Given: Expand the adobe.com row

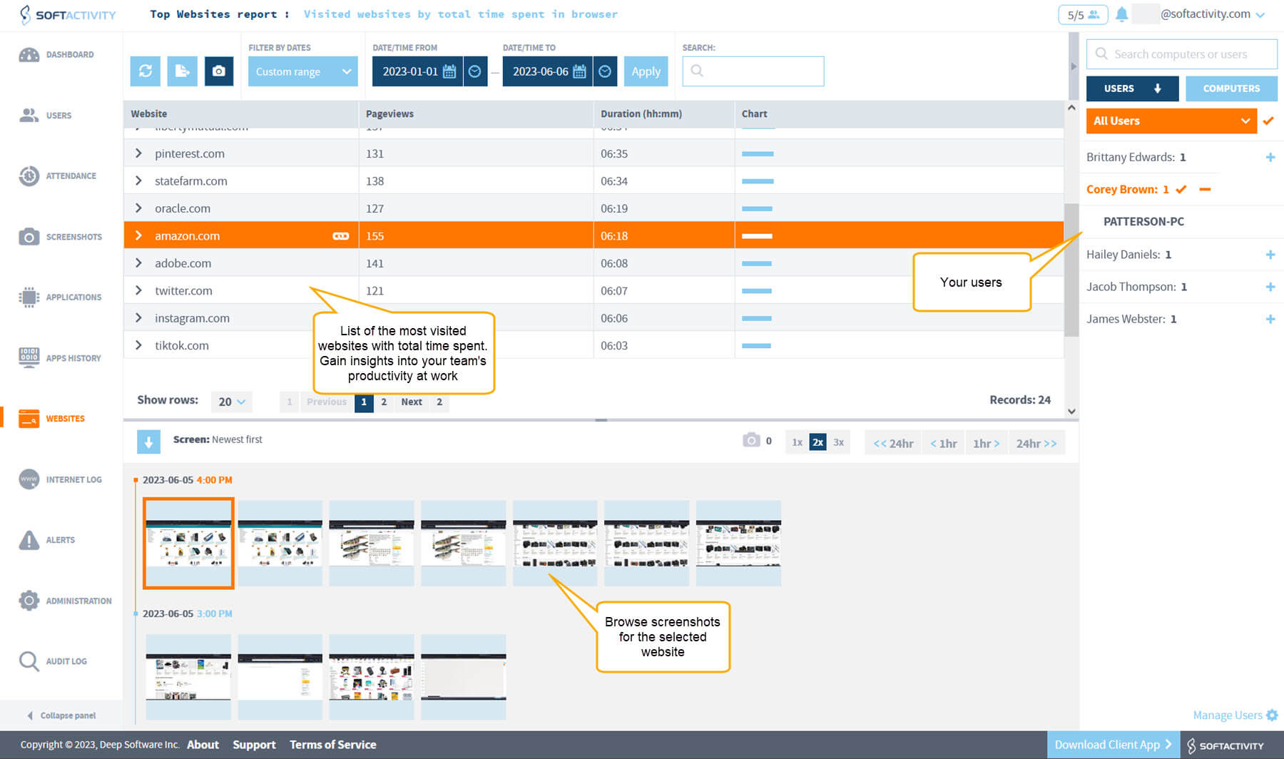Looking at the screenshot, I should click(138, 263).
